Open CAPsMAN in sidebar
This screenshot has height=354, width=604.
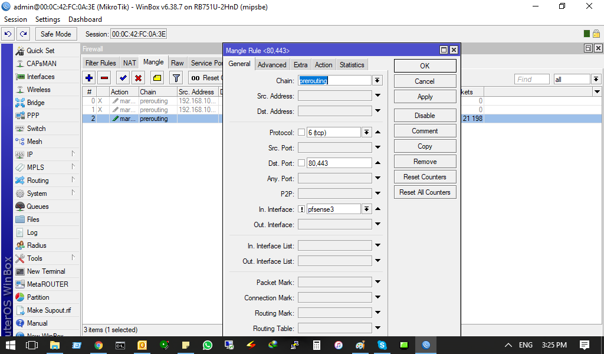pos(46,64)
